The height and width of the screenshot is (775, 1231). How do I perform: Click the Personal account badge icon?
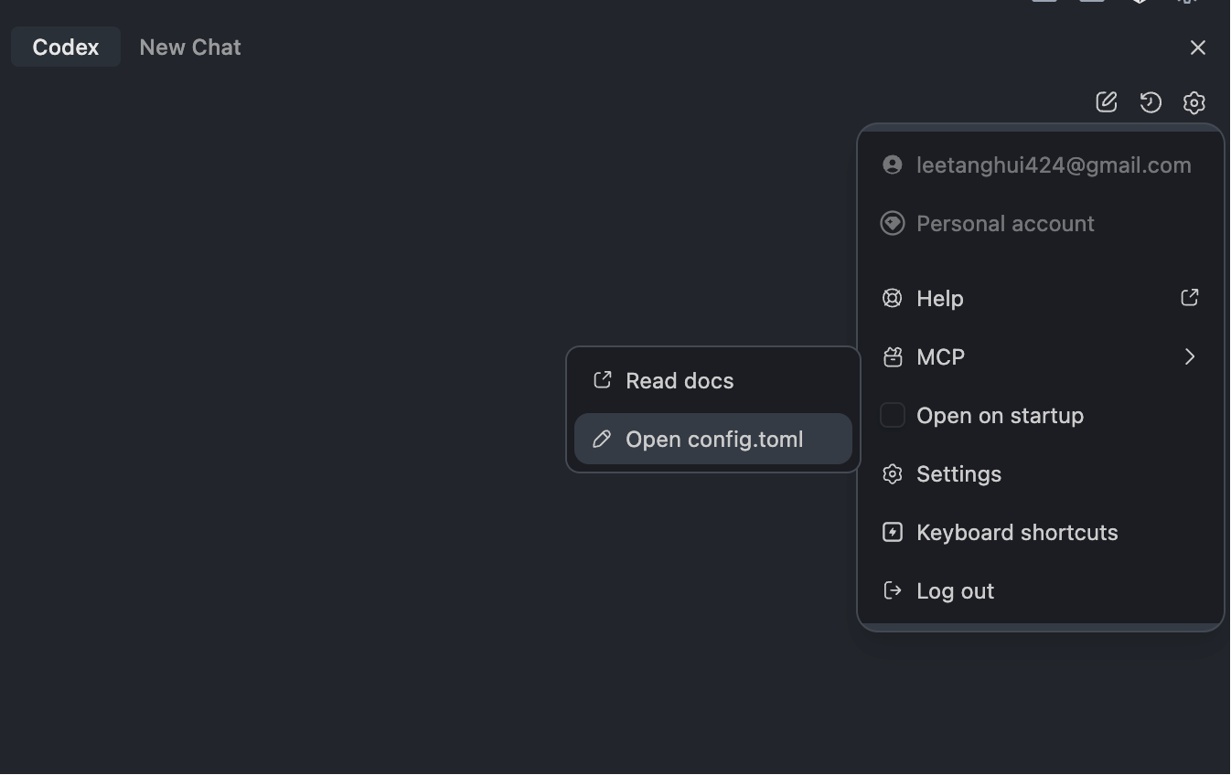[892, 224]
